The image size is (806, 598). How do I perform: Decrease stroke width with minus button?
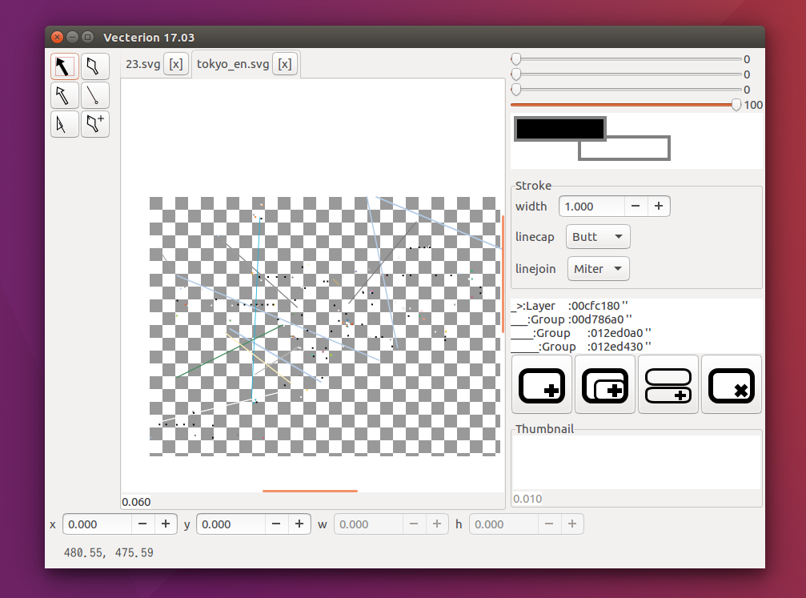(636, 207)
